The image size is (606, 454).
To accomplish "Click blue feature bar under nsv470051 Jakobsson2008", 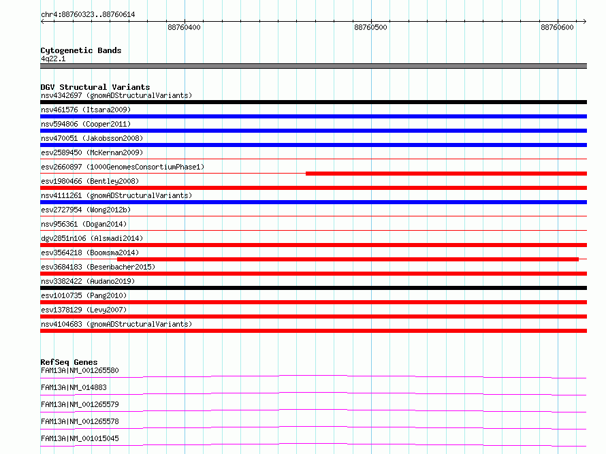I will (x=313, y=145).
